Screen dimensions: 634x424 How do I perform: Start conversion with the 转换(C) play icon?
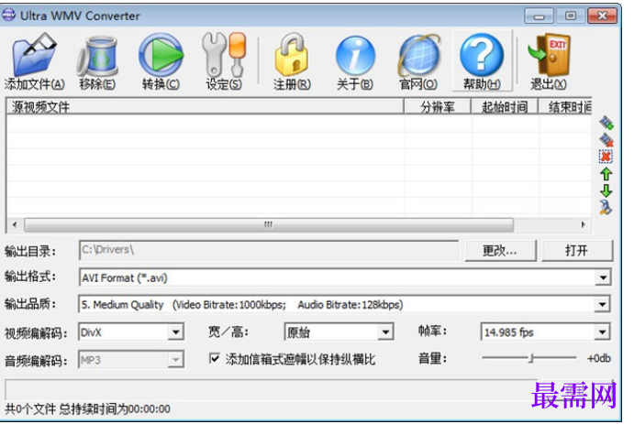coord(161,55)
